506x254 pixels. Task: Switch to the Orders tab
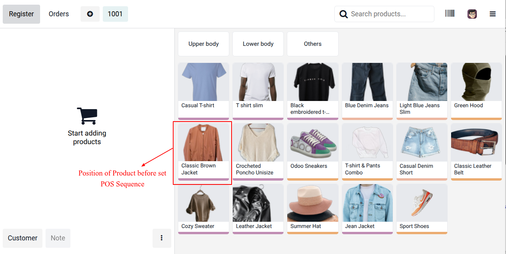pyautogui.click(x=59, y=14)
